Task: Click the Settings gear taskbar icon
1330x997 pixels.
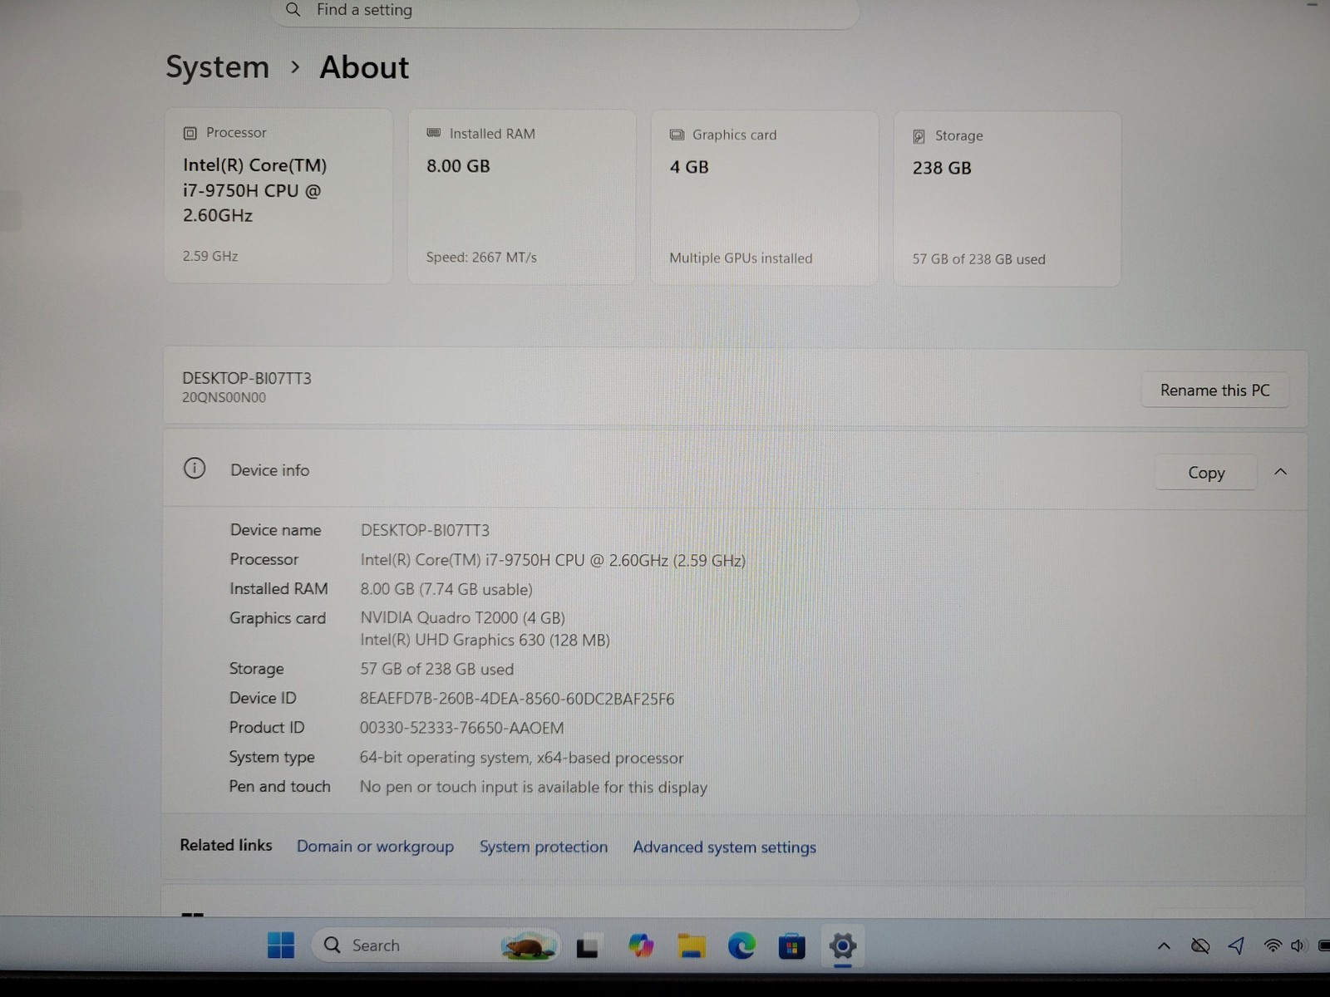Action: coord(842,945)
